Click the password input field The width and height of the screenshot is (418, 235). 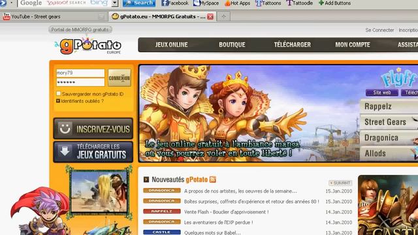pyautogui.click(x=80, y=82)
